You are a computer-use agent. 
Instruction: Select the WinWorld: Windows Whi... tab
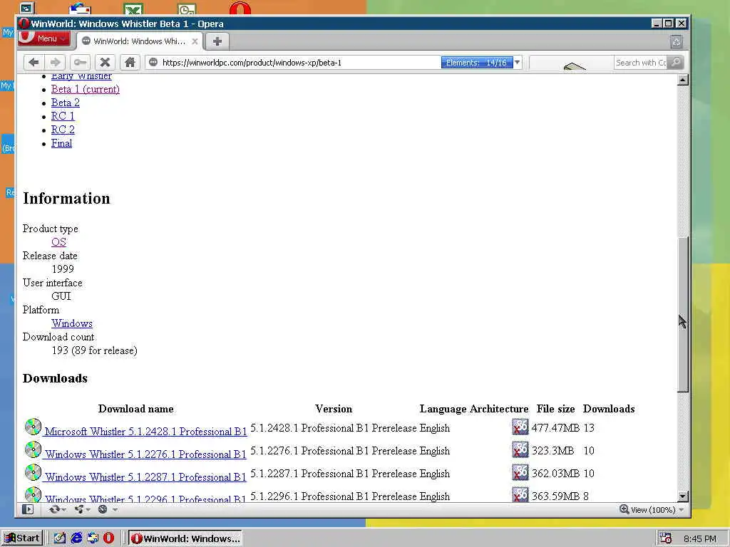(139, 41)
